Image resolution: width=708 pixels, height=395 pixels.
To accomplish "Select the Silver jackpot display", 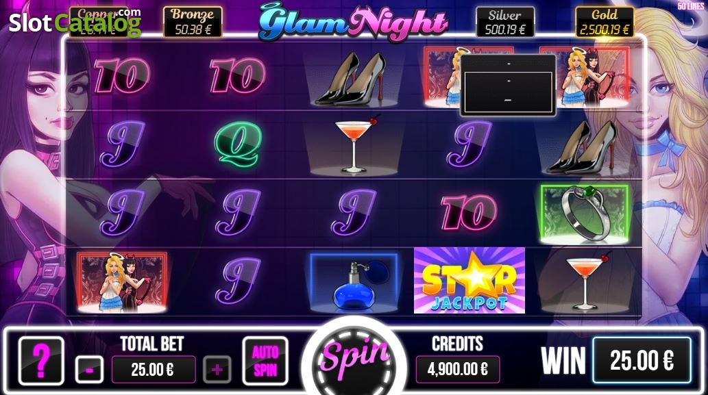I will pyautogui.click(x=505, y=22).
